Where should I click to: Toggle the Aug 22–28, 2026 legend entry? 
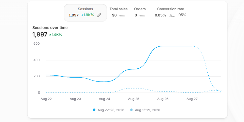coord(108,110)
